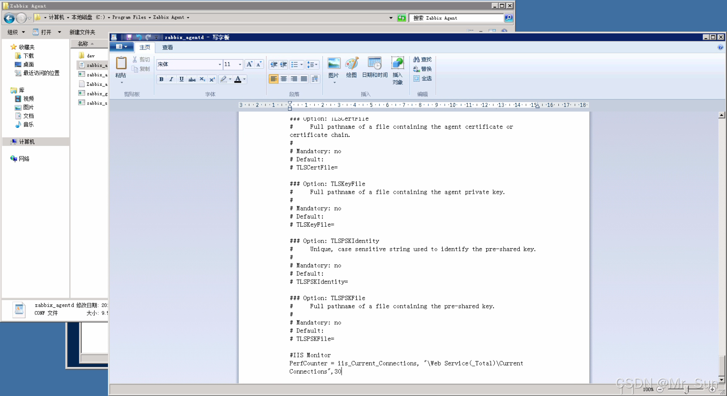Open the WordPad application menu button
The image size is (727, 396).
(x=122, y=47)
